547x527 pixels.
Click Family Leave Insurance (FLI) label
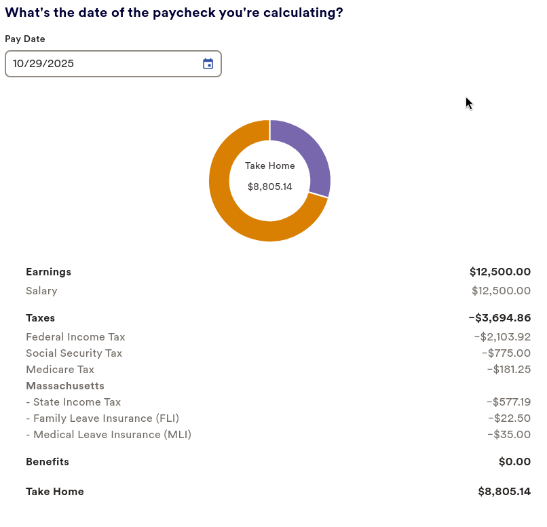tap(102, 418)
